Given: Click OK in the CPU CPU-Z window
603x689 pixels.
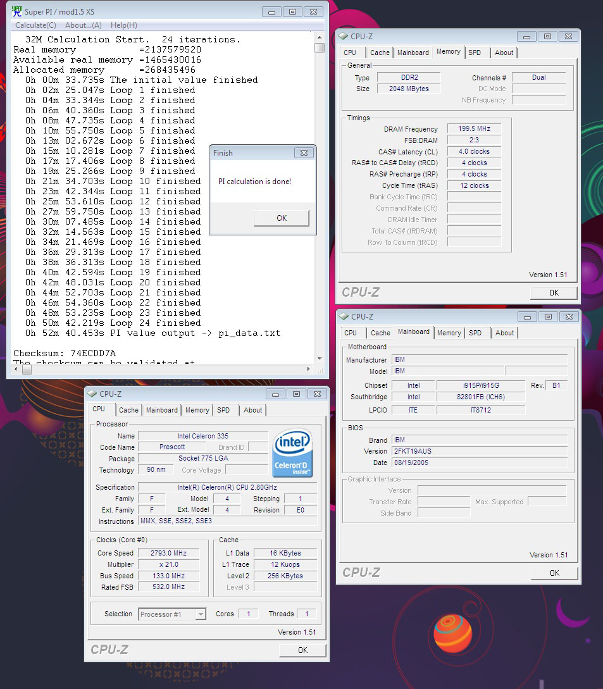Looking at the screenshot, I should click(x=303, y=650).
